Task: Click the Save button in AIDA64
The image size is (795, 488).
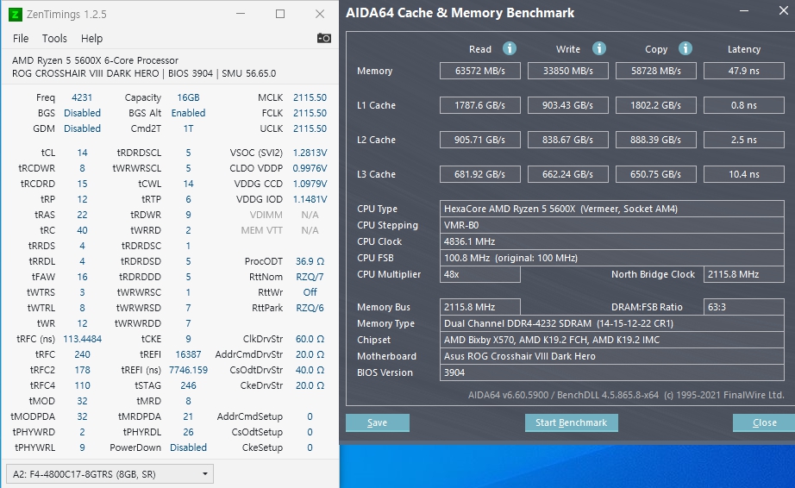Action: click(377, 422)
